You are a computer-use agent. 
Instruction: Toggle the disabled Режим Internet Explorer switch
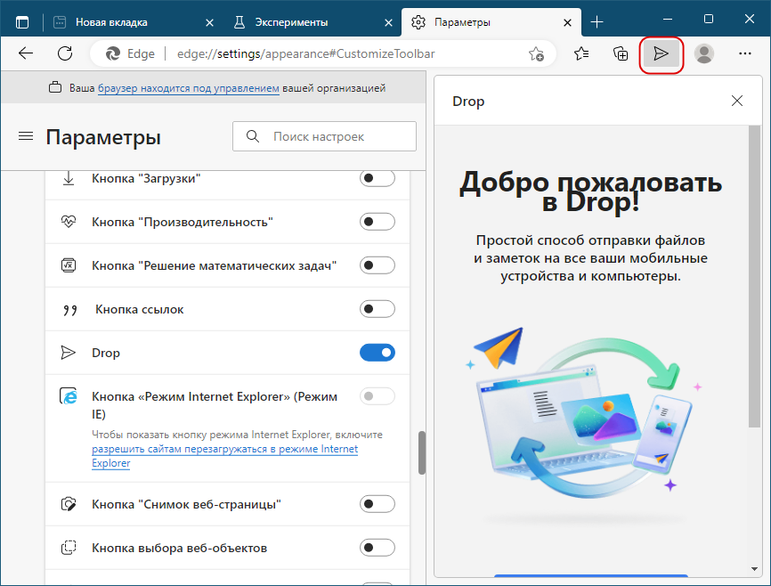coord(377,396)
